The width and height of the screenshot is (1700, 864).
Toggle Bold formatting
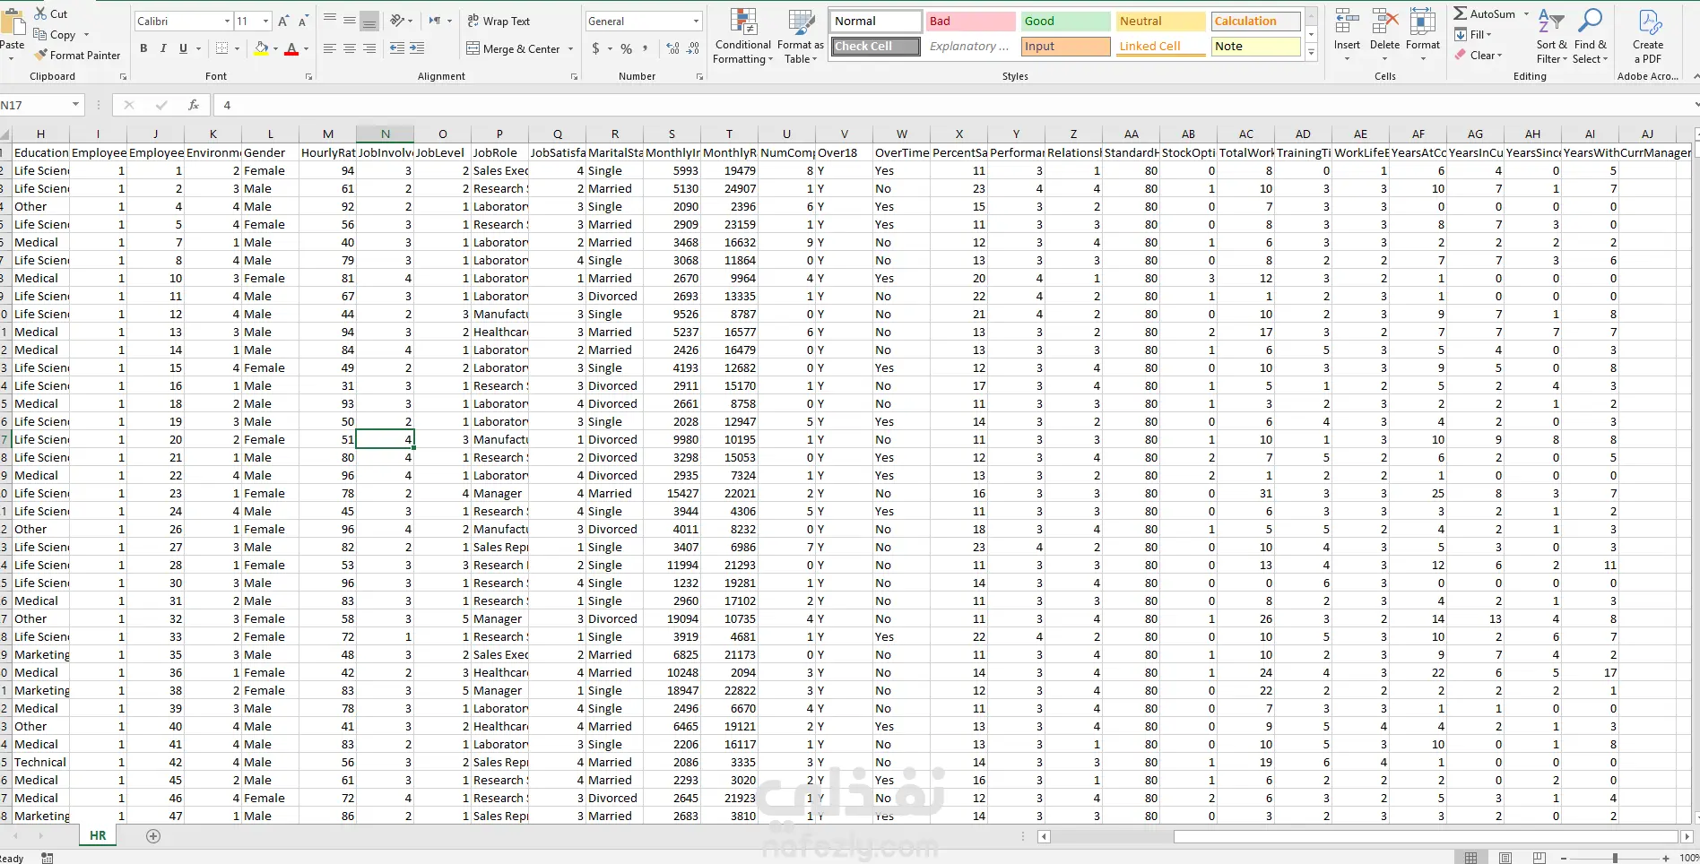tap(143, 48)
